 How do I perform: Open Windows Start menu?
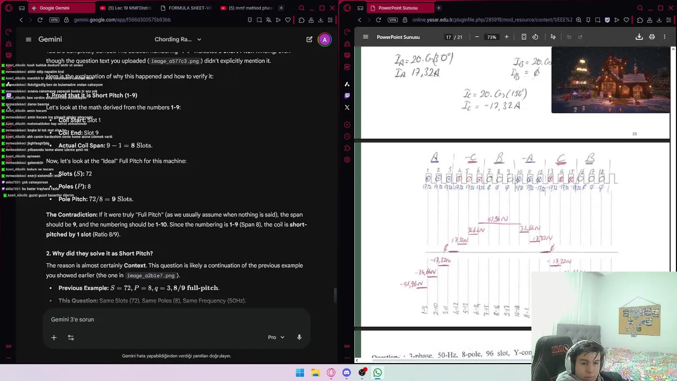300,373
